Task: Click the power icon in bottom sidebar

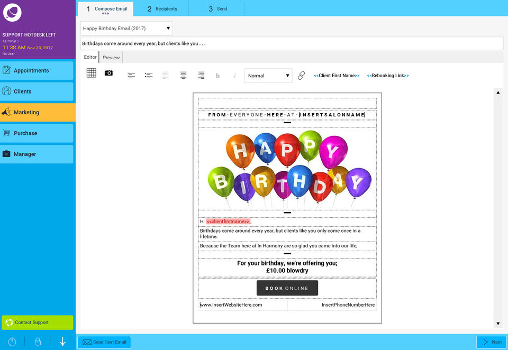Action: [x=12, y=342]
